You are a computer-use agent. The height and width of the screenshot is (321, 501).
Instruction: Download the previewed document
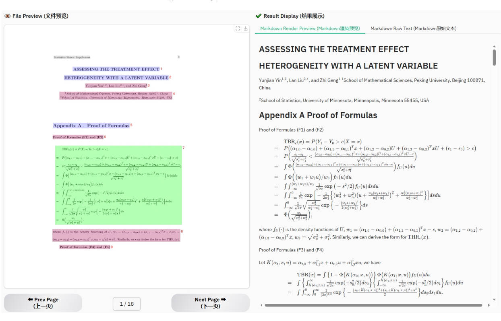click(x=245, y=28)
